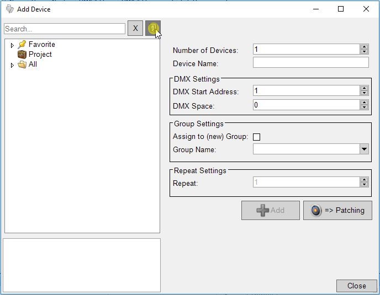Click in the Search input field

tap(65, 29)
